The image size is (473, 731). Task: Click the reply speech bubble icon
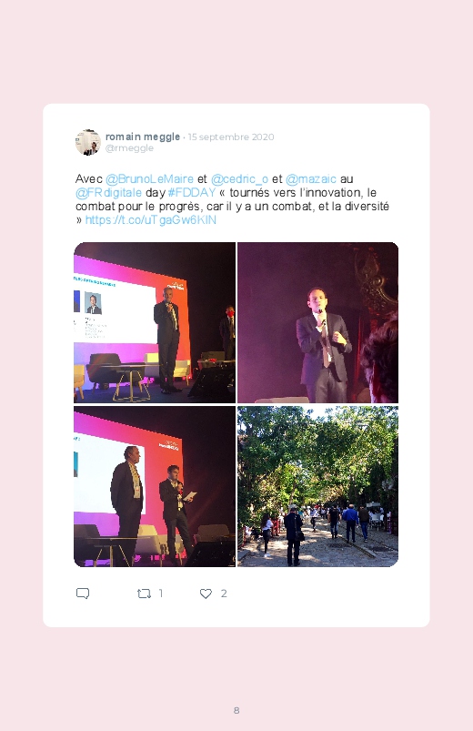coord(83,594)
